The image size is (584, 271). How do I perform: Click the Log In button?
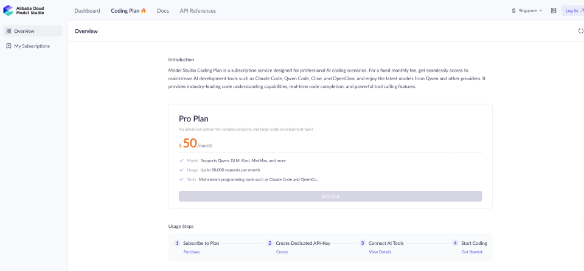pos(572,11)
